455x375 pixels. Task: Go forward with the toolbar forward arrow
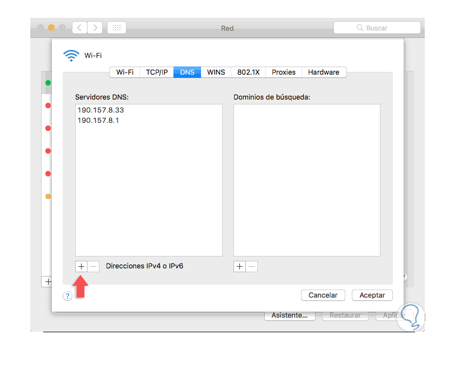click(95, 28)
